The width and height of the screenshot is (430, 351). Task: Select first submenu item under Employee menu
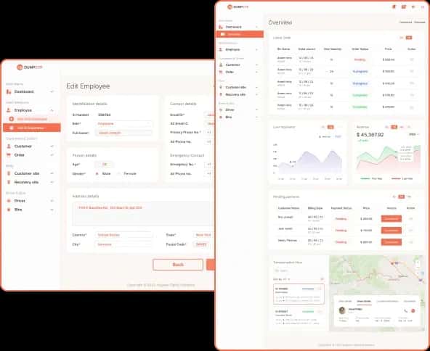pos(32,119)
